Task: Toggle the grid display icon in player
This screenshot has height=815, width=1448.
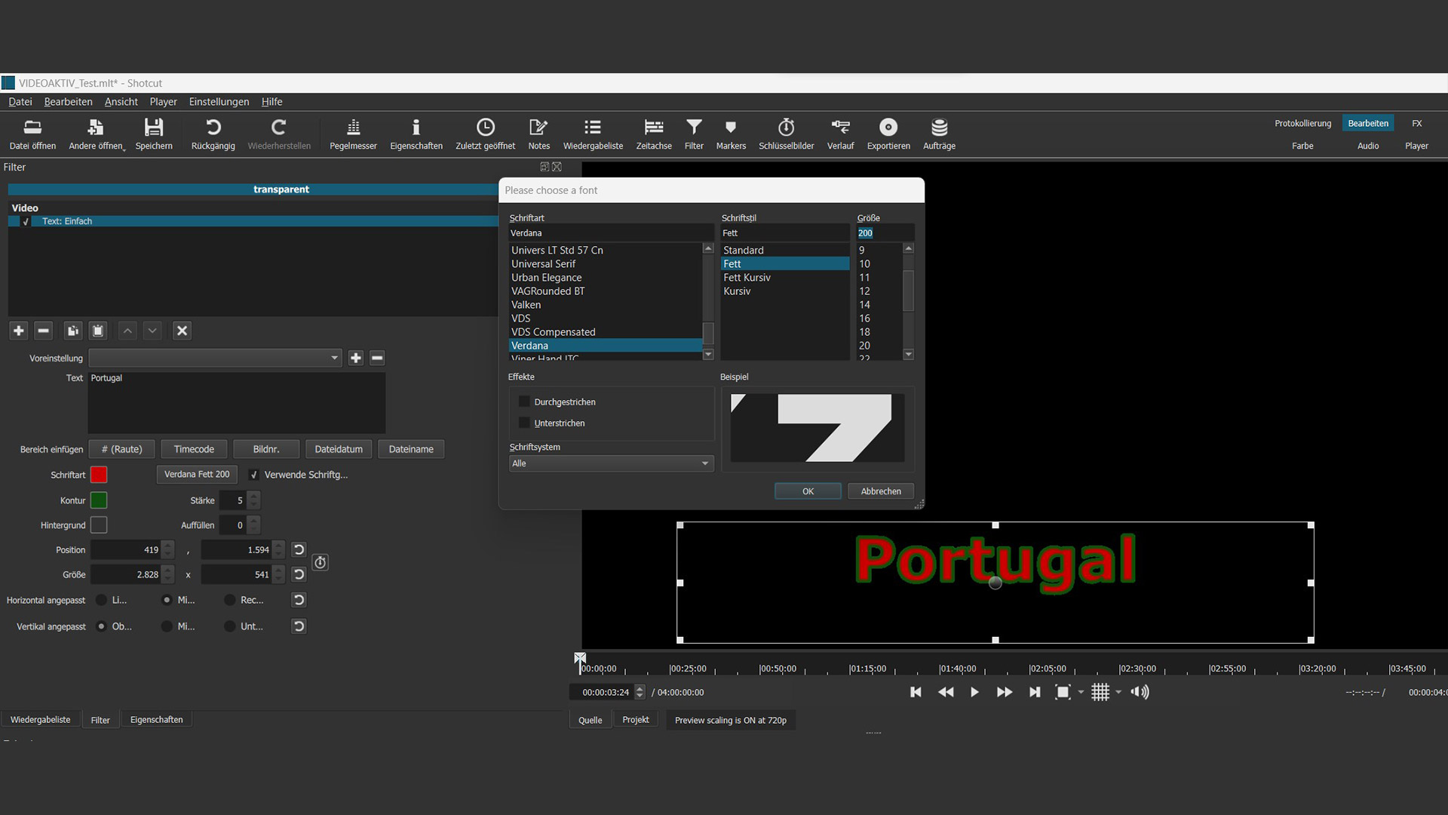Action: pyautogui.click(x=1100, y=692)
